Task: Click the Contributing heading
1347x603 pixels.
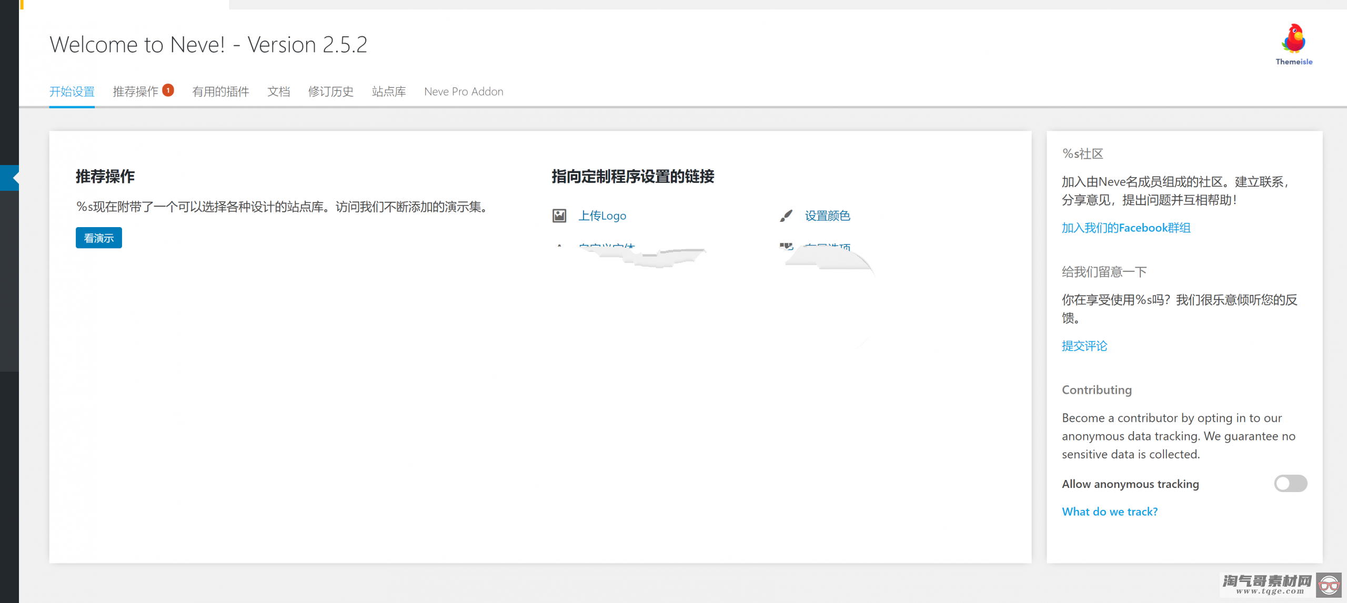Action: coord(1097,390)
